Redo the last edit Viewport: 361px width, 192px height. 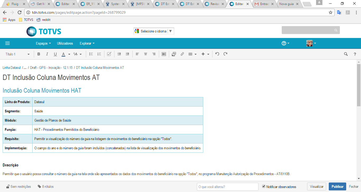click(225, 54)
